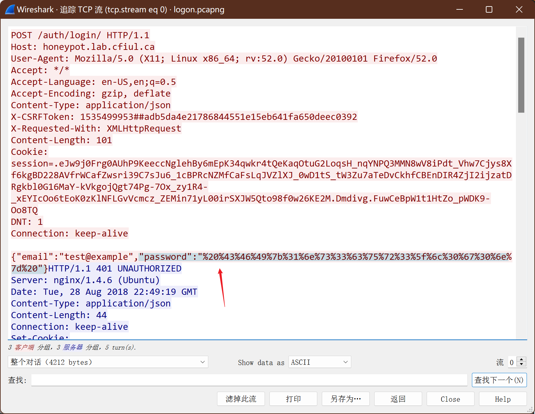This screenshot has width=535, height=414.
Task: Open the Show data as ASCII dropdown
Action: pos(320,362)
